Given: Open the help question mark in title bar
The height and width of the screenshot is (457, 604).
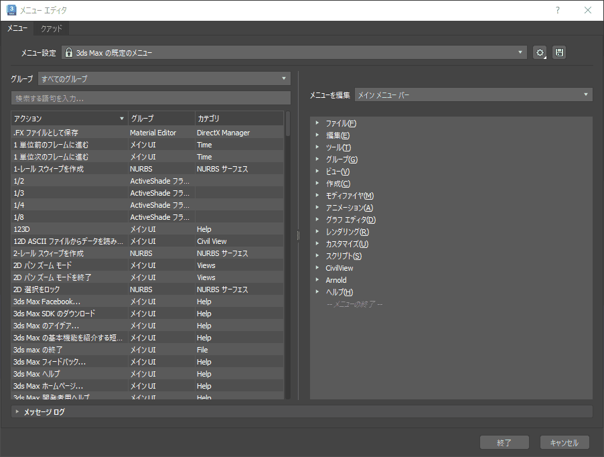Looking at the screenshot, I should (557, 10).
